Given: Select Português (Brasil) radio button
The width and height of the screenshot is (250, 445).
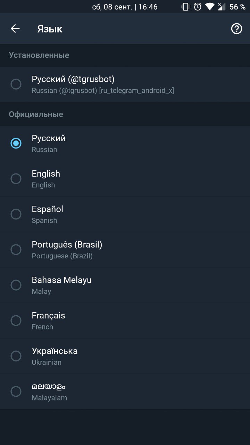Looking at the screenshot, I should pyautogui.click(x=16, y=250).
